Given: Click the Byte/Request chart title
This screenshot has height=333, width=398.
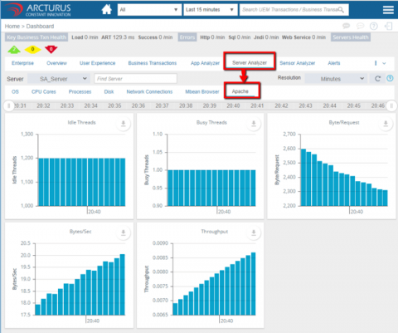Looking at the screenshot, I should [344, 122].
